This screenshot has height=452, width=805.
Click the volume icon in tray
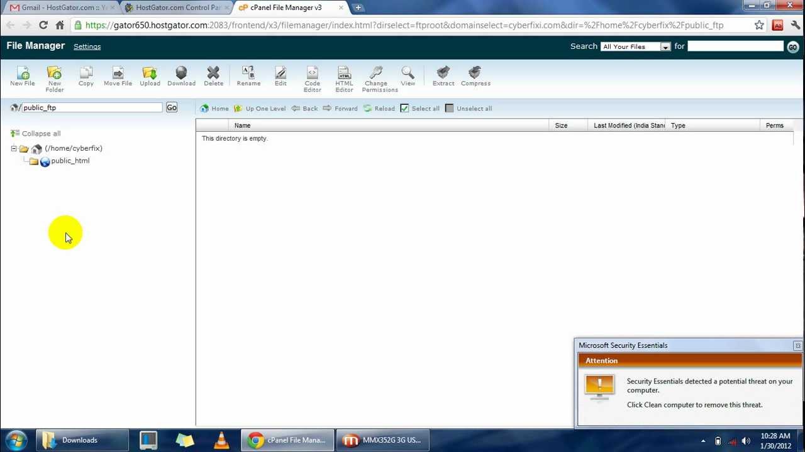(x=746, y=441)
